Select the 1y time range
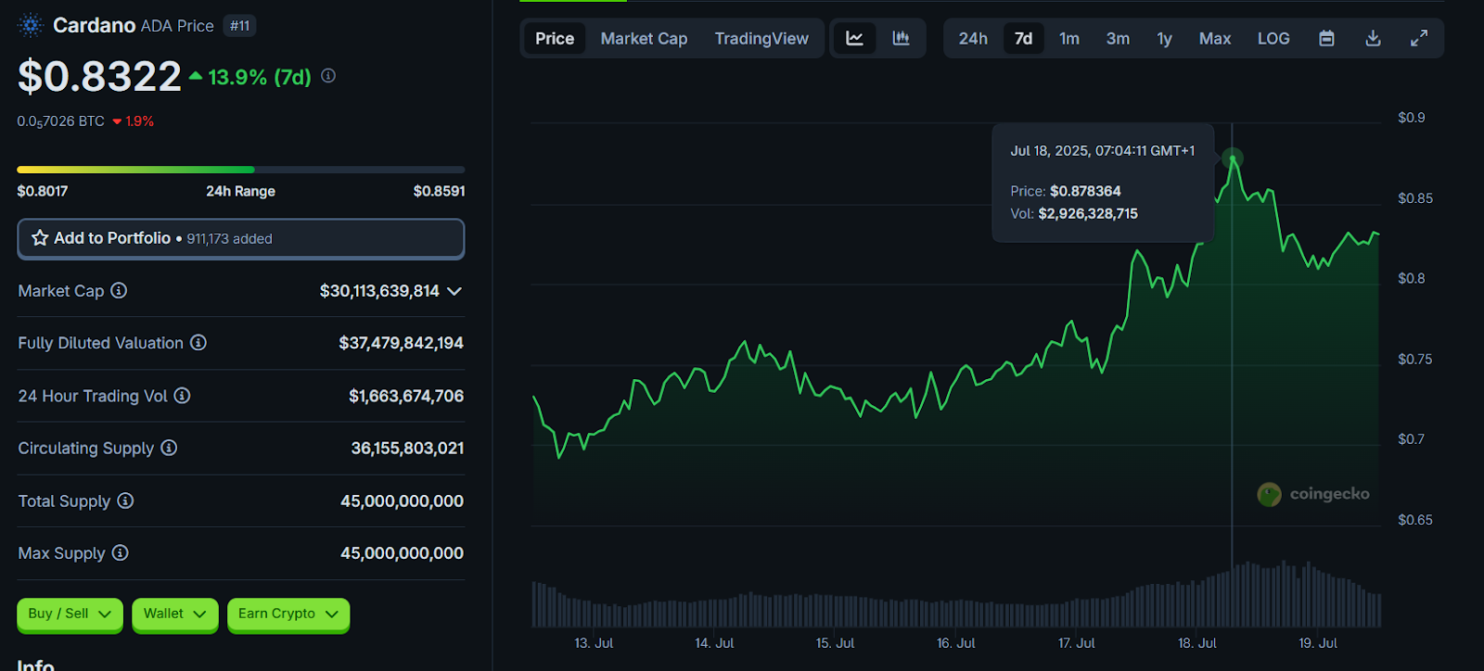1484x671 pixels. click(1164, 38)
